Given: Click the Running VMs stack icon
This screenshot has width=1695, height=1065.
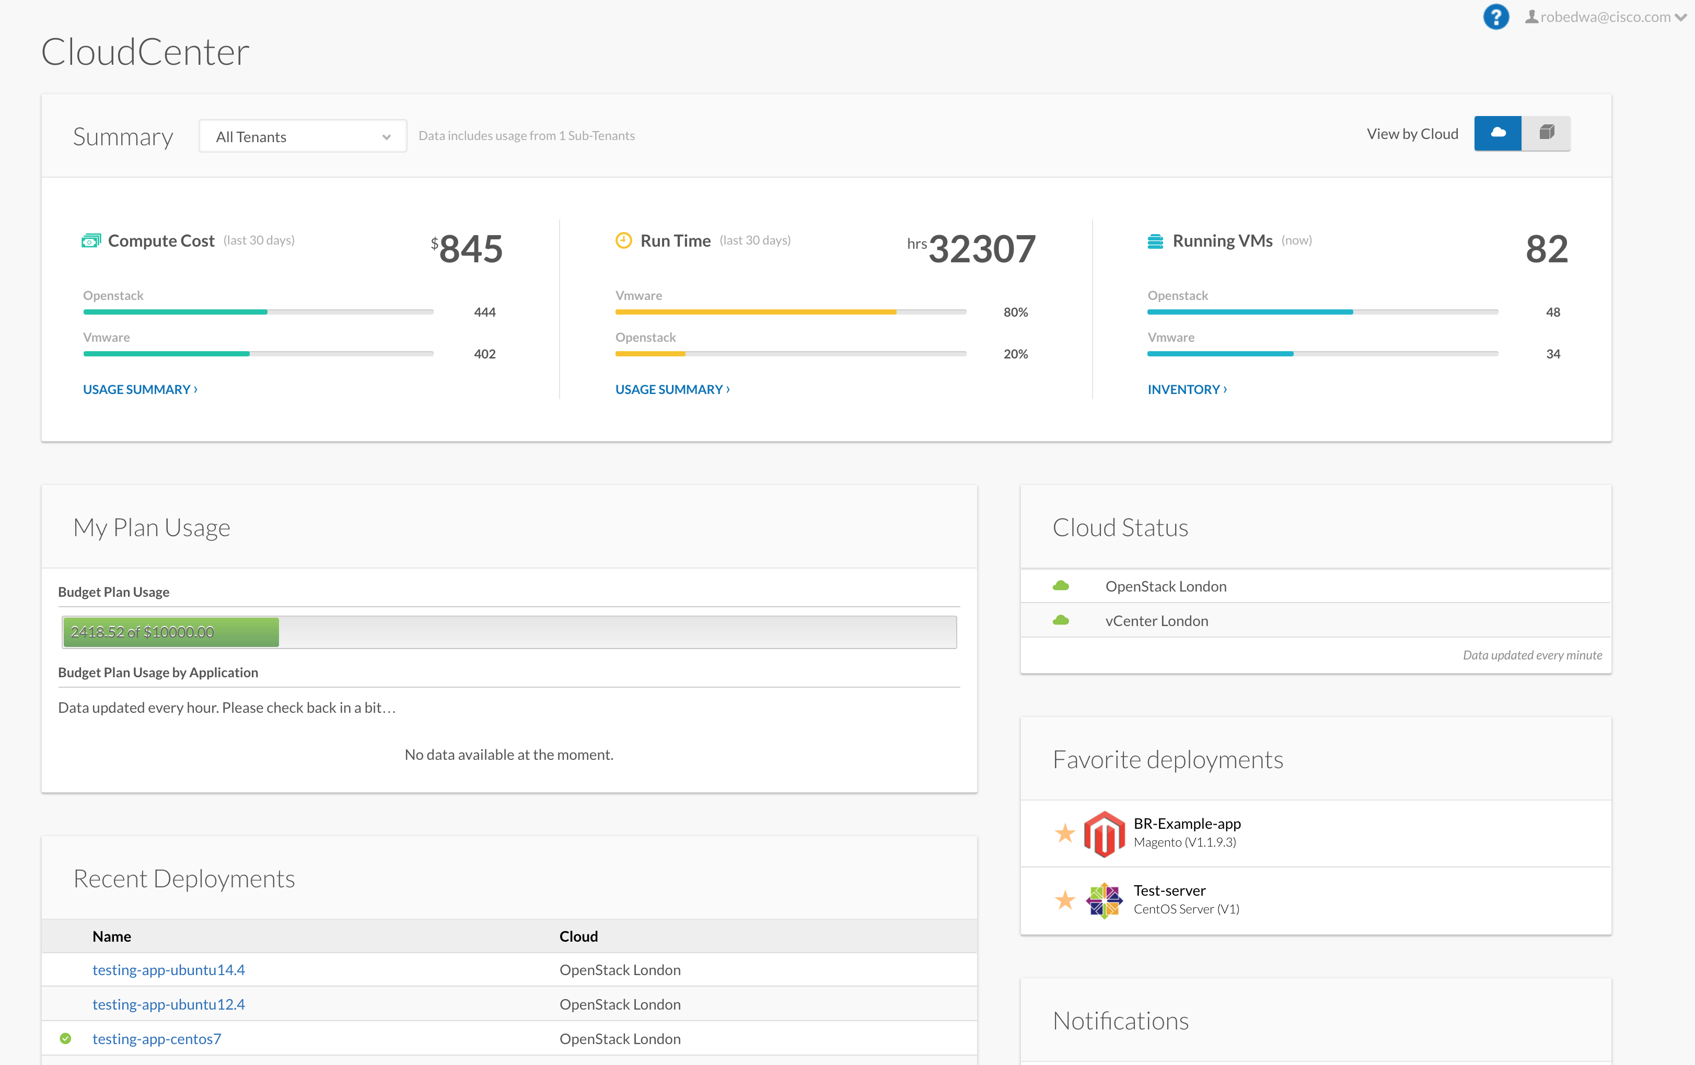Looking at the screenshot, I should point(1154,240).
